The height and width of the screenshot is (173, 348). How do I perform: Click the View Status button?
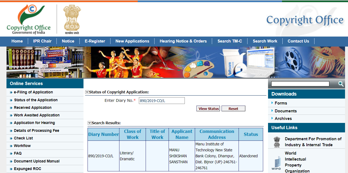(208, 109)
